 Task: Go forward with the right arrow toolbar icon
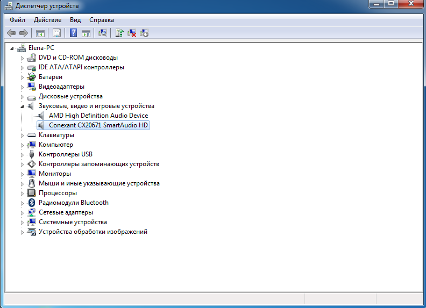click(24, 33)
